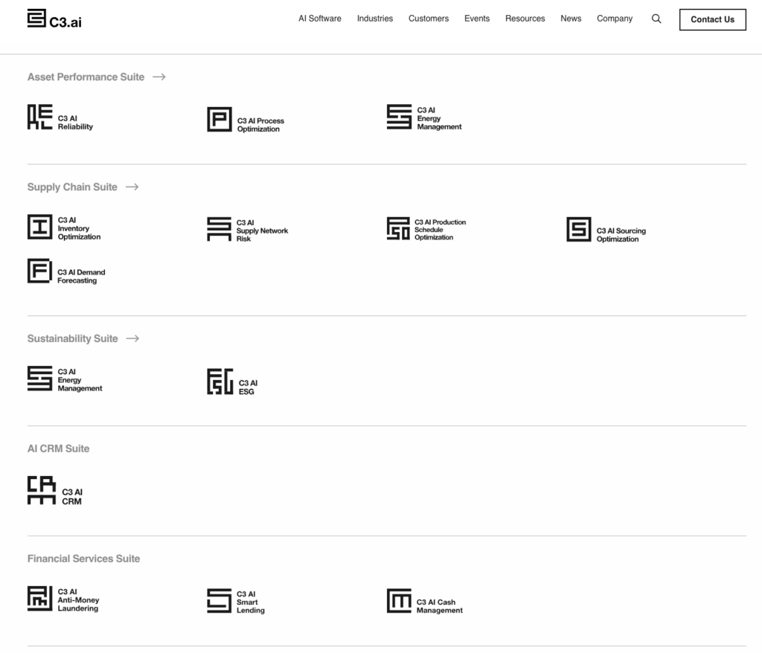762x653 pixels.
Task: Choose the C3 AI Supply Network Risk icon
Action: pos(220,229)
